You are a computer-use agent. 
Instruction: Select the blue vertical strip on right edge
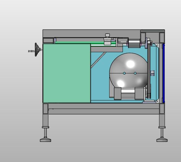pos(164,73)
